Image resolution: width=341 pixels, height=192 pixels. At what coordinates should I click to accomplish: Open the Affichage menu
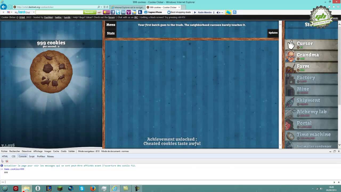pyautogui.click(x=38, y=151)
